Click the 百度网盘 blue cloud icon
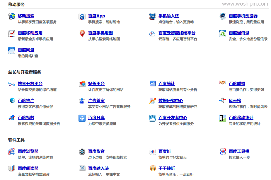The width and height of the screenshot is (271, 180). (12, 50)
